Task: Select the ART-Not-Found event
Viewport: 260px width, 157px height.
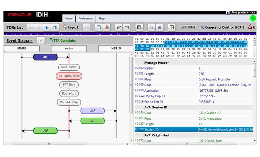Action: [x=69, y=76]
